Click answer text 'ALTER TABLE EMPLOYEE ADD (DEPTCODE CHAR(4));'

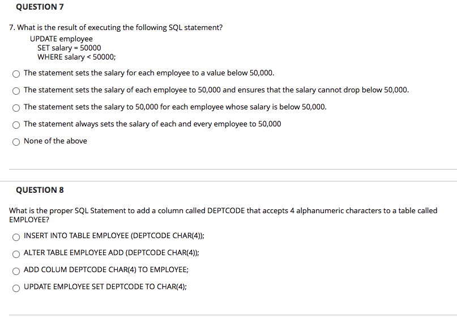pos(112,253)
